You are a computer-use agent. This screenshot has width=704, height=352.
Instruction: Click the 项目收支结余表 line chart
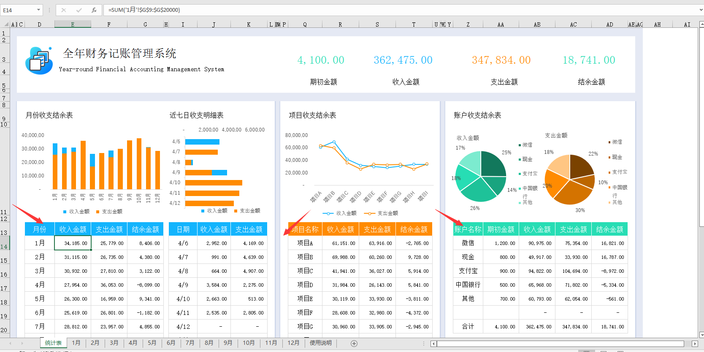click(x=361, y=173)
